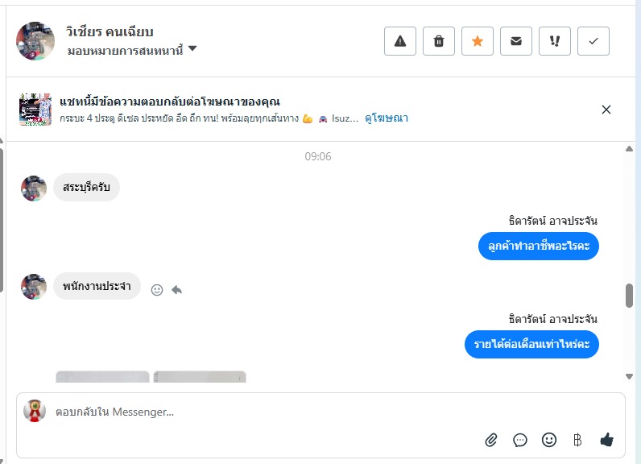
Task: Reply to the พนักงานประจำ message
Action: (176, 290)
